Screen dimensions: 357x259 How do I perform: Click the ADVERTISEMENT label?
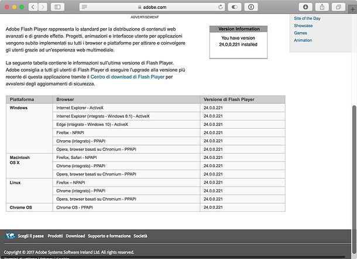(x=145, y=17)
